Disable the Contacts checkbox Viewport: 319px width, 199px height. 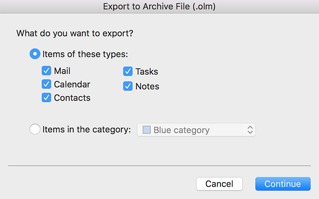coord(46,98)
